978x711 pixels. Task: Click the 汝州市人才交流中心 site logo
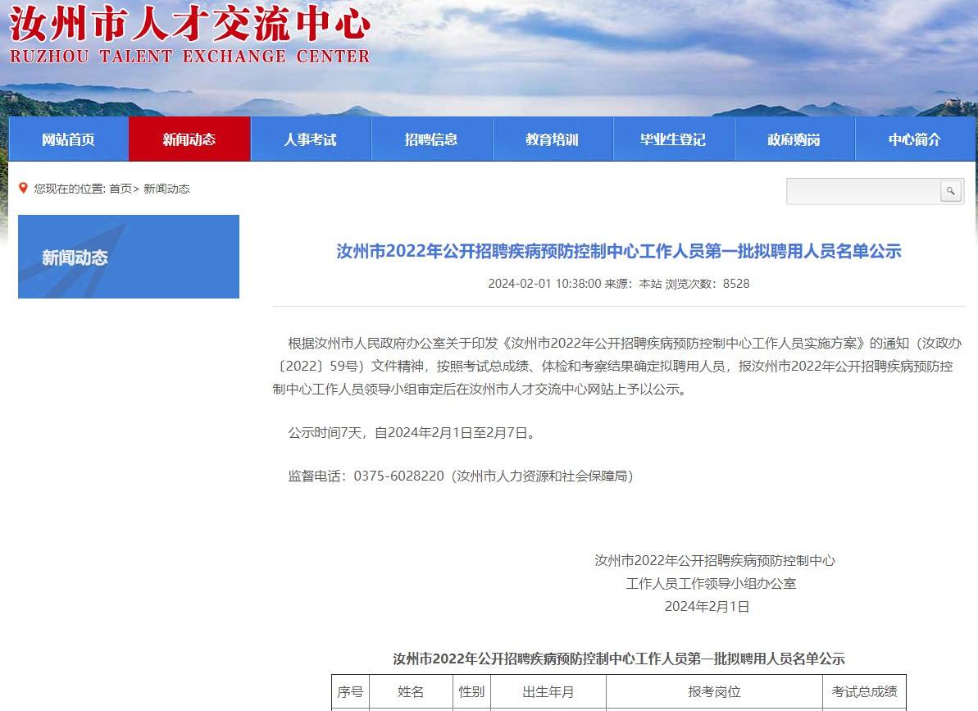point(189,25)
